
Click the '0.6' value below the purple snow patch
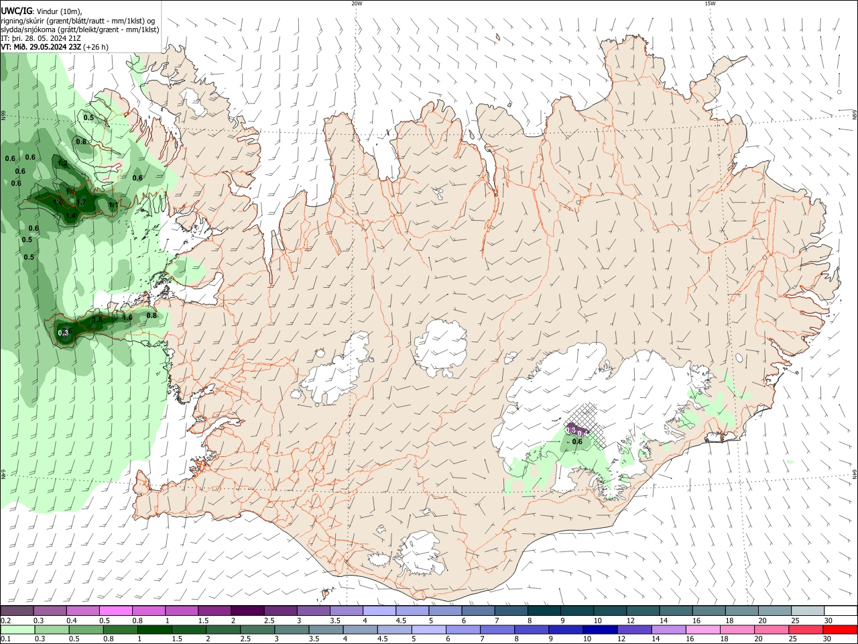click(x=577, y=441)
